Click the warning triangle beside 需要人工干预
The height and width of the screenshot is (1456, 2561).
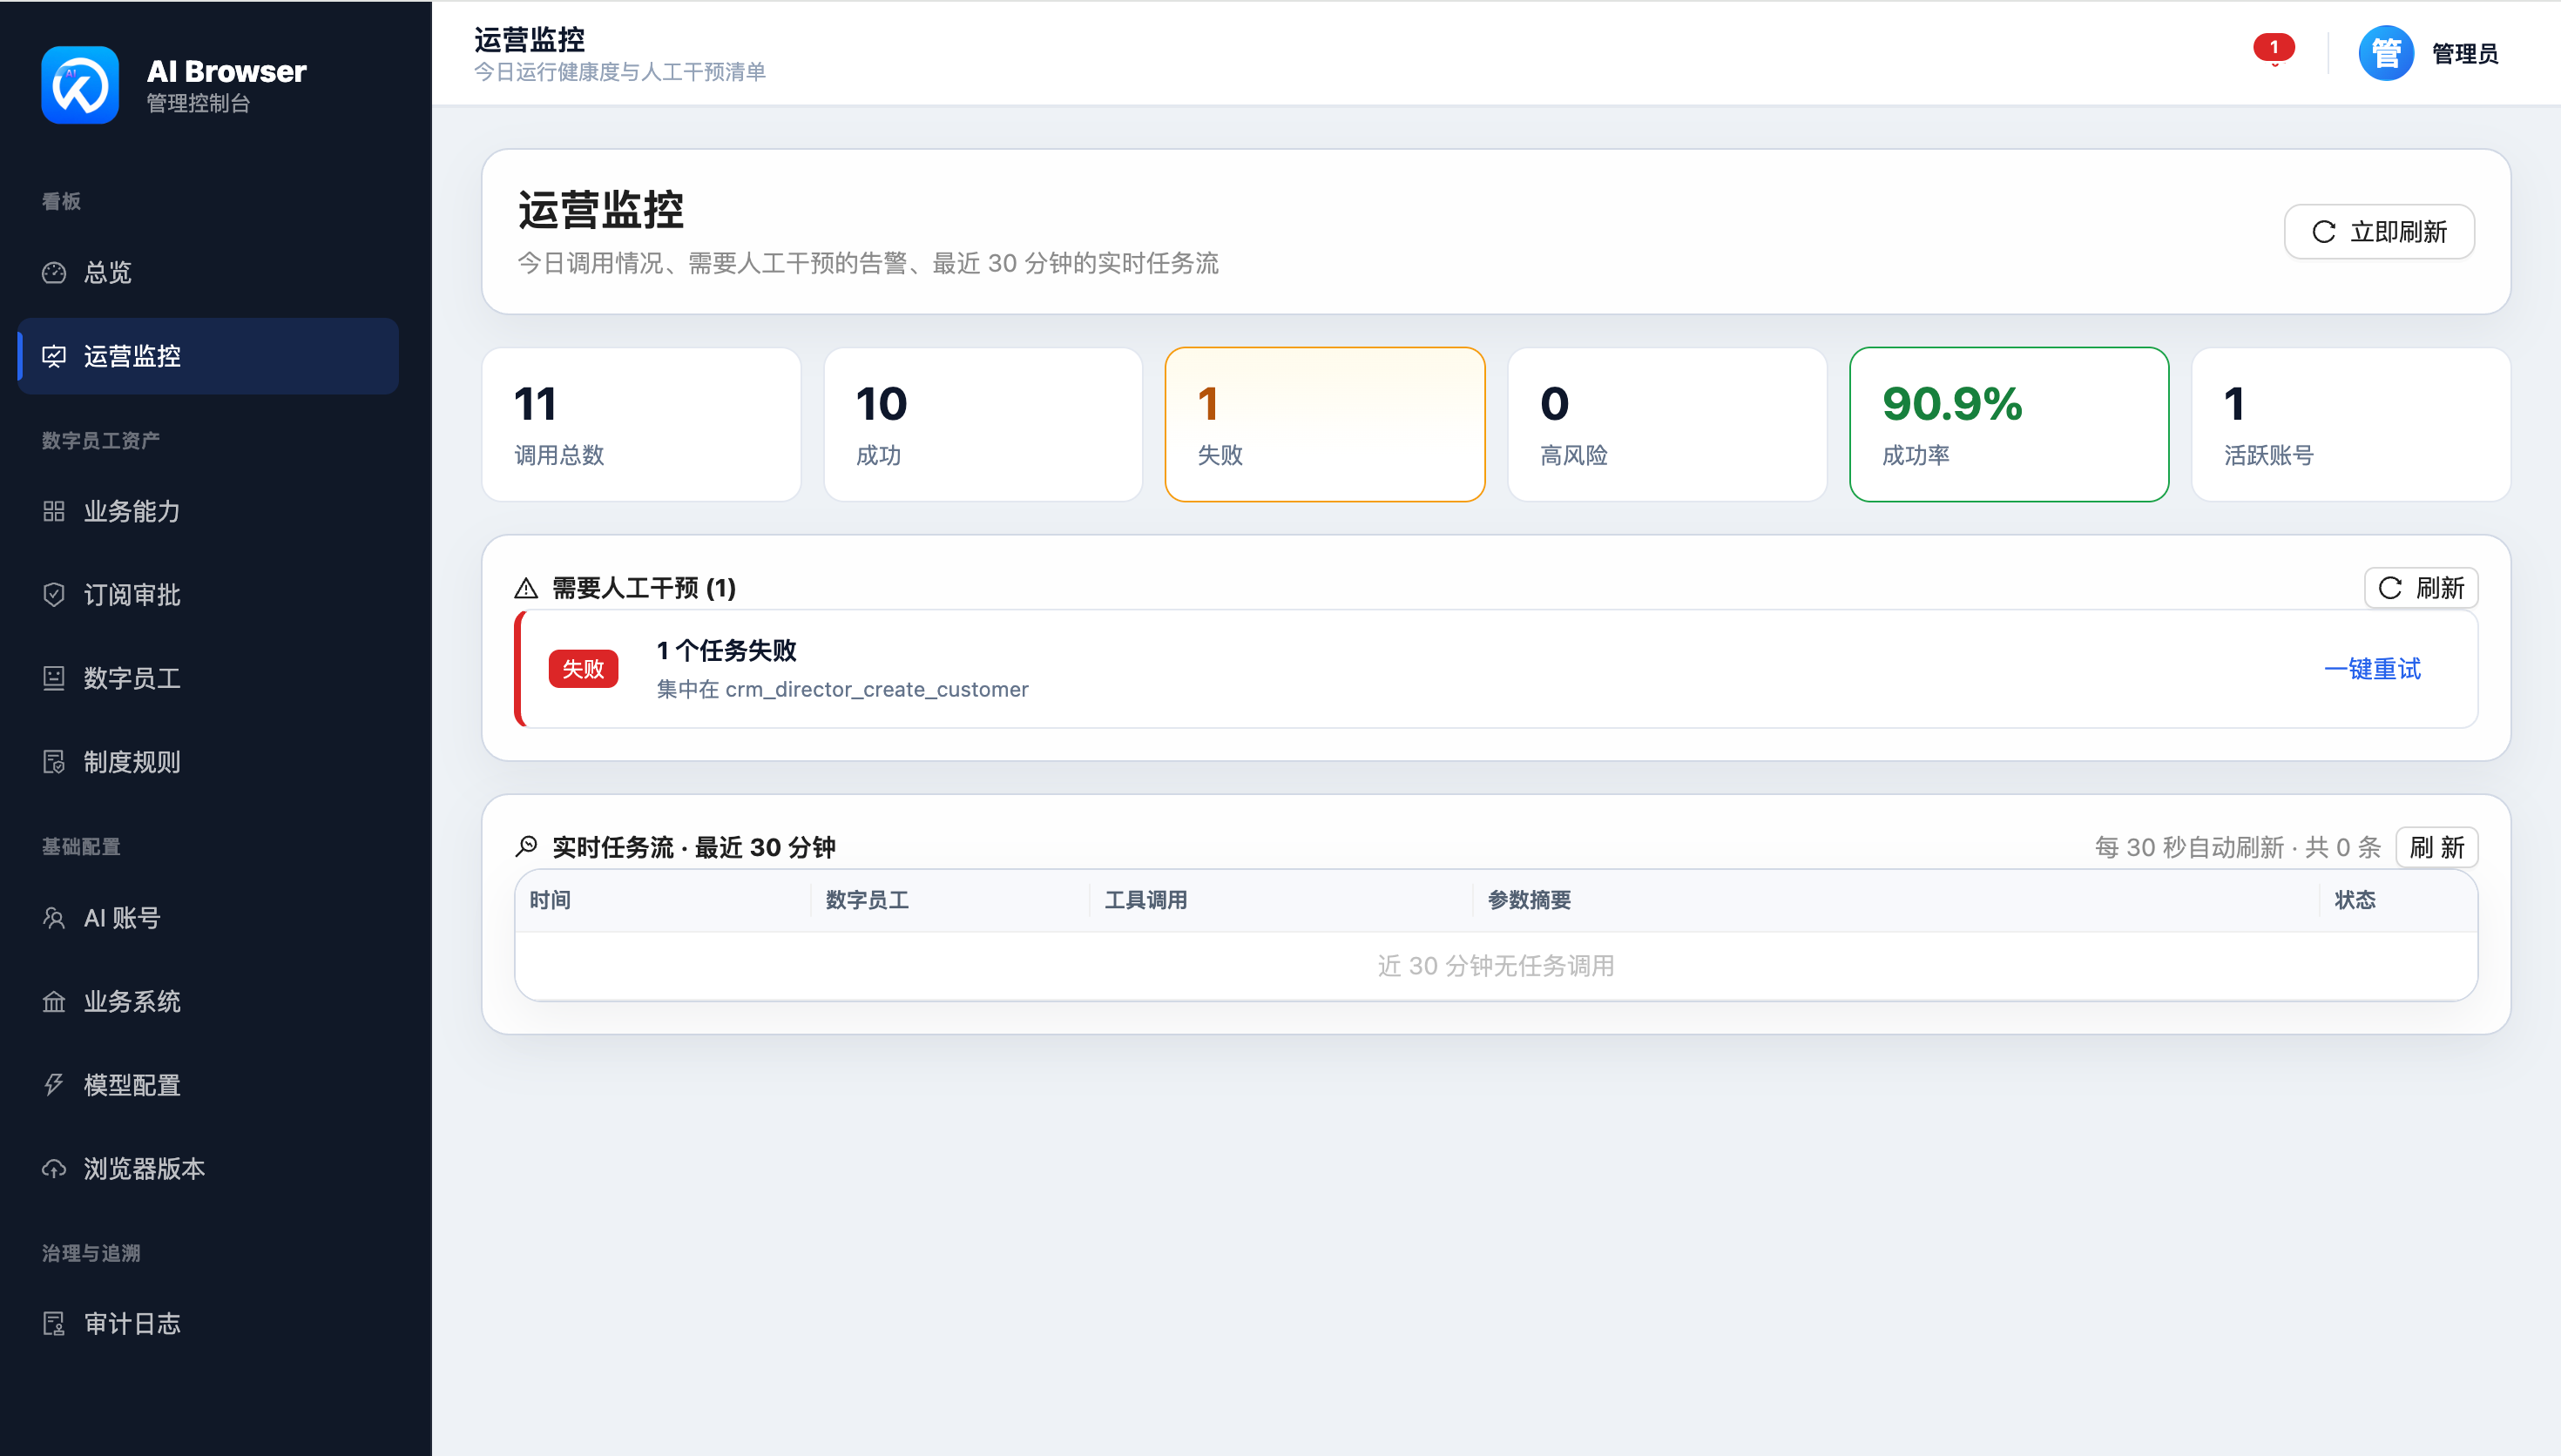coord(526,588)
